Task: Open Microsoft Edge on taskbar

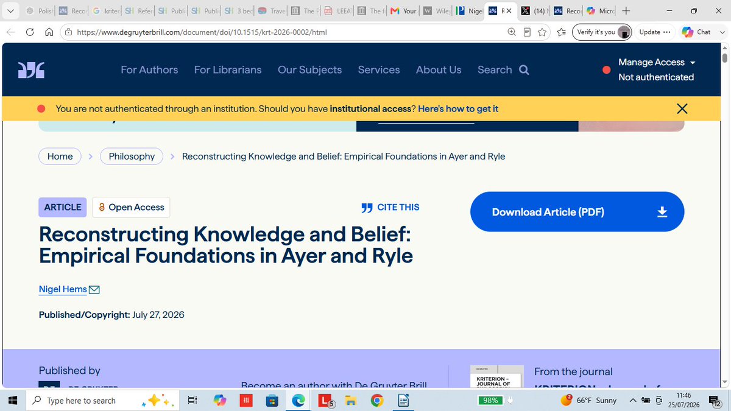Action: click(298, 400)
